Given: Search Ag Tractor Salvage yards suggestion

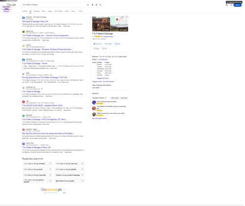Looking at the screenshot, I should pos(70,181).
